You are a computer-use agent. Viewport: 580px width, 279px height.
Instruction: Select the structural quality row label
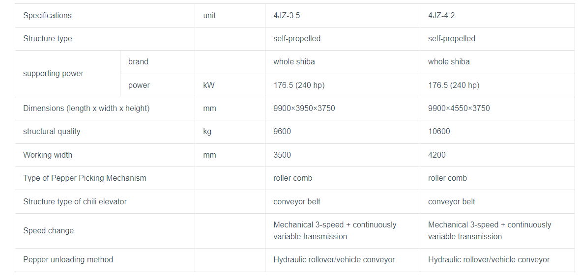52,132
